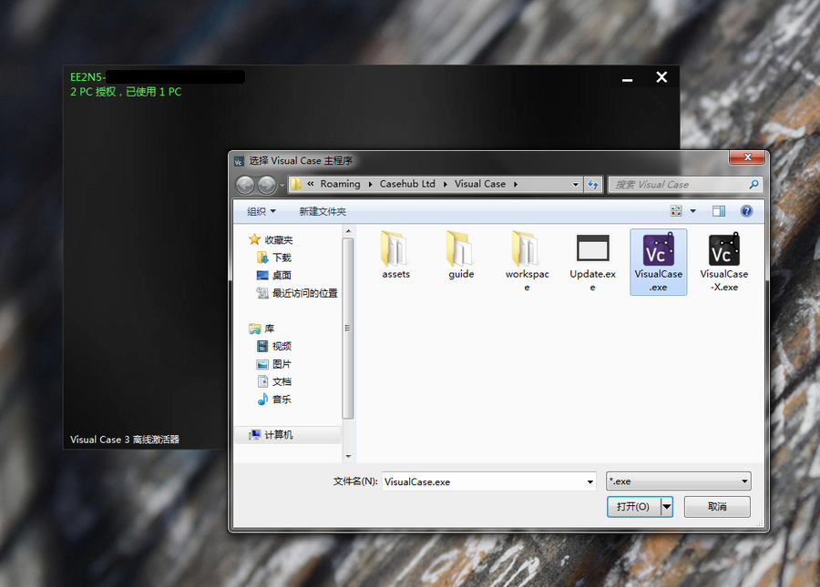Select the VisualCase-X.exe dark icon

(x=724, y=250)
